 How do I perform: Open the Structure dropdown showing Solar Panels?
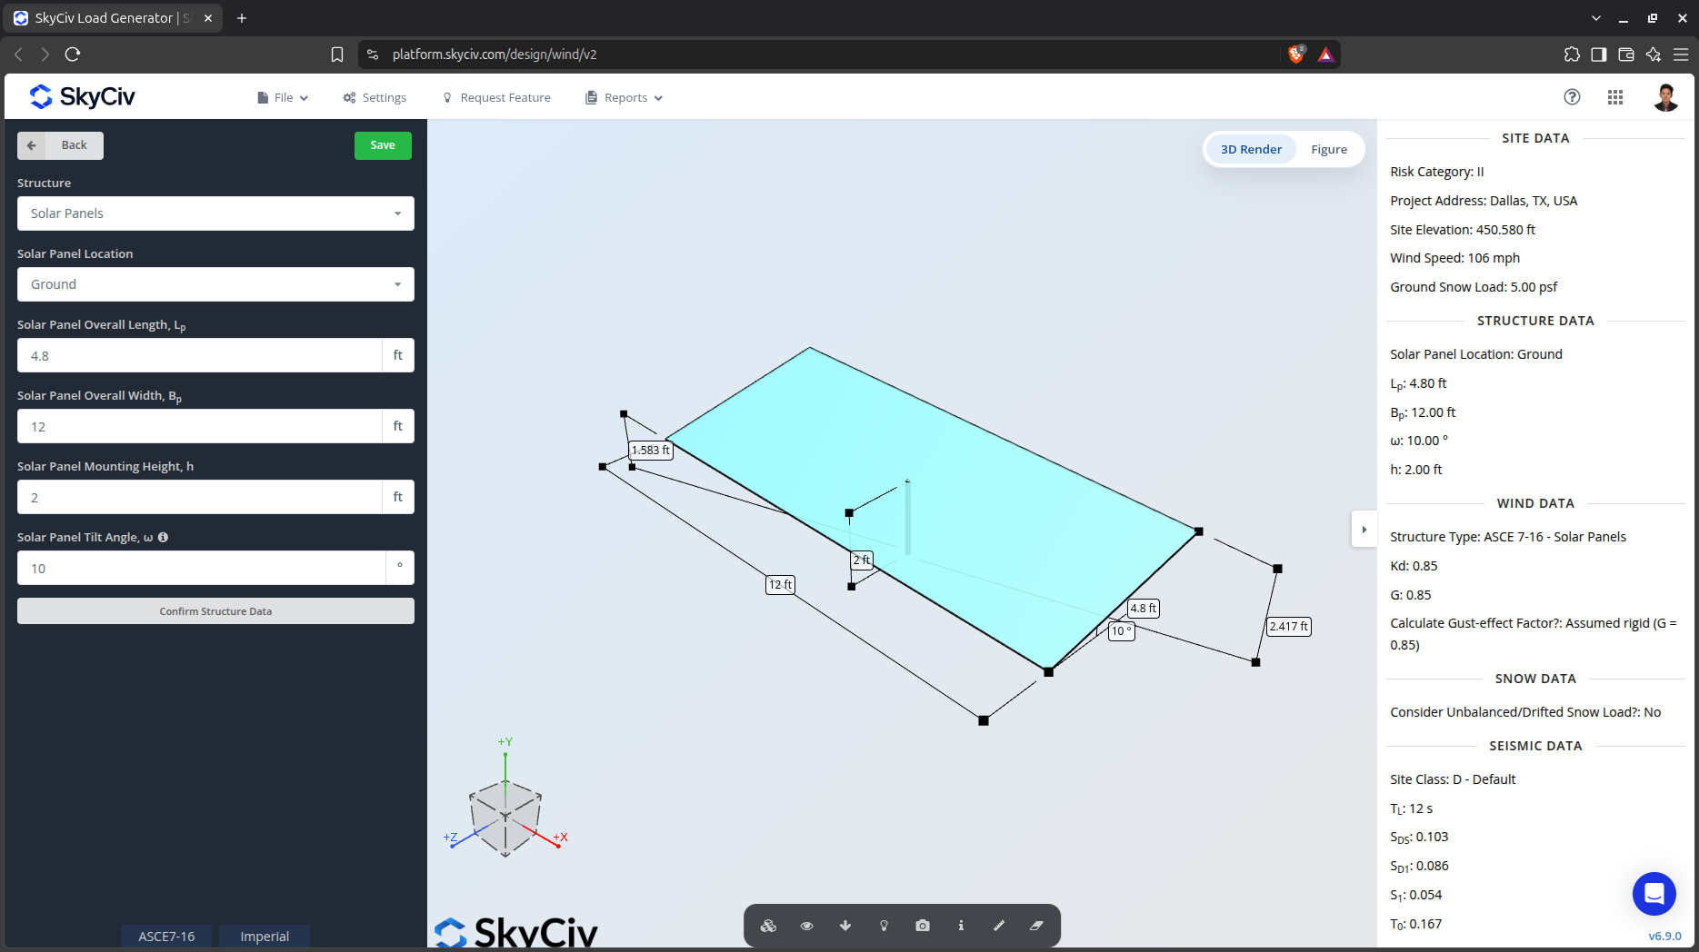coord(215,213)
